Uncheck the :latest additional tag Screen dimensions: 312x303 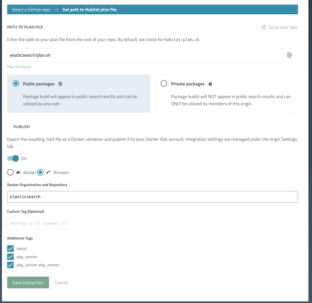(x=10, y=248)
